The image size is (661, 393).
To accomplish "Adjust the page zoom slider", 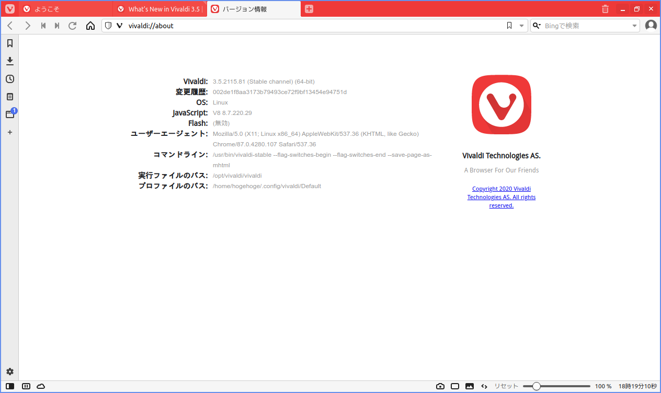I will click(x=556, y=386).
